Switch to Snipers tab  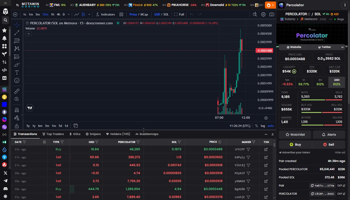pyautogui.click(x=93, y=134)
